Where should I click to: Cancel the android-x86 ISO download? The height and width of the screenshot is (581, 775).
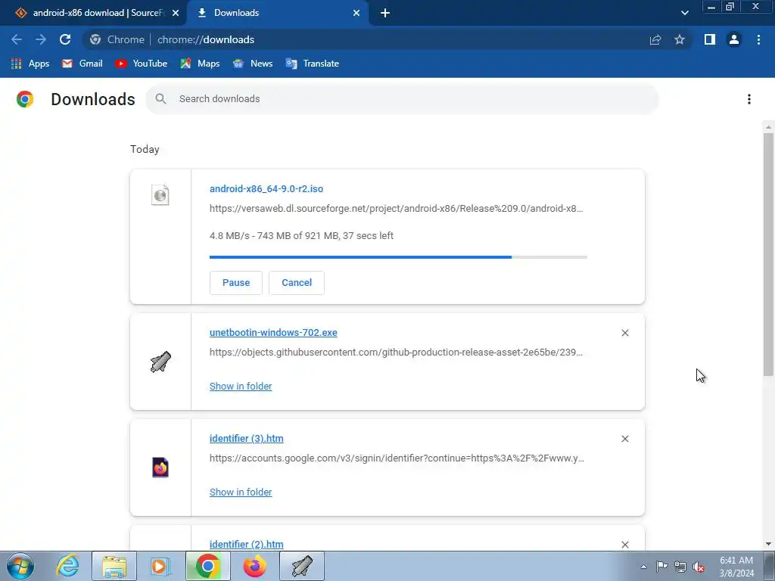[x=297, y=283]
